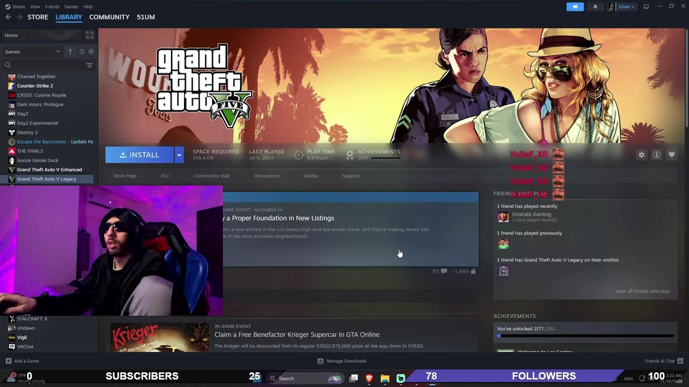The width and height of the screenshot is (689, 387).
Task: Switch to the STORE tab
Action: pos(38,17)
